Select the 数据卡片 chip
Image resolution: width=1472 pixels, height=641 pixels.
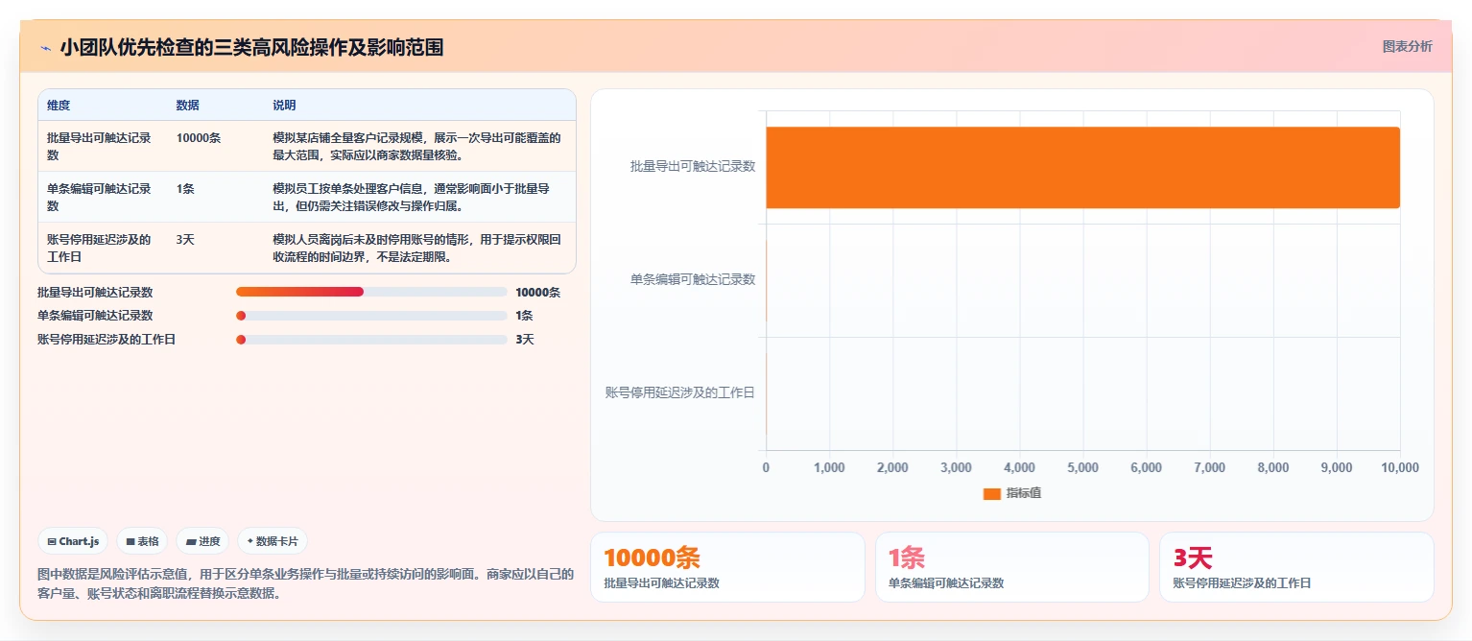click(x=273, y=541)
